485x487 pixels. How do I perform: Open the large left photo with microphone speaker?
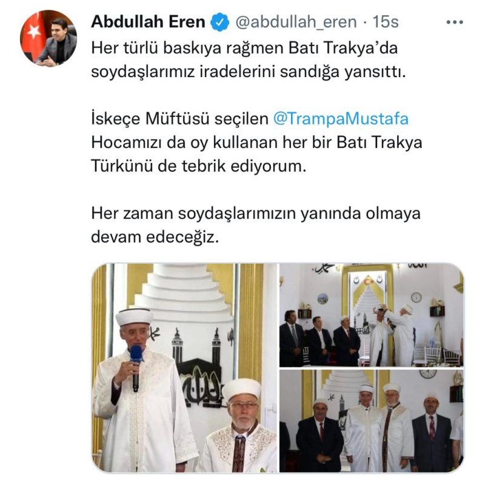[x=184, y=368]
